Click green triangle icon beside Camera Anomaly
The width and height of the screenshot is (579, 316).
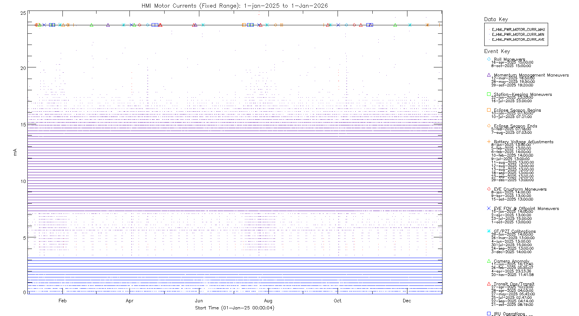[x=488, y=261]
